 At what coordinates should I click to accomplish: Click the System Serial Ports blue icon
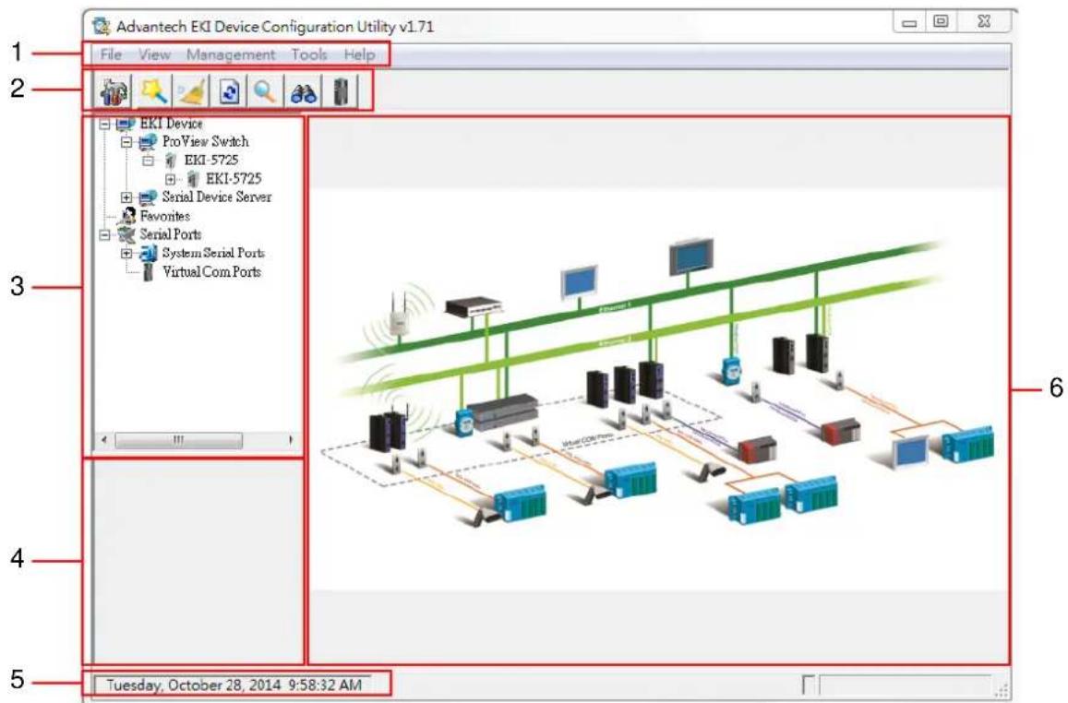point(148,253)
